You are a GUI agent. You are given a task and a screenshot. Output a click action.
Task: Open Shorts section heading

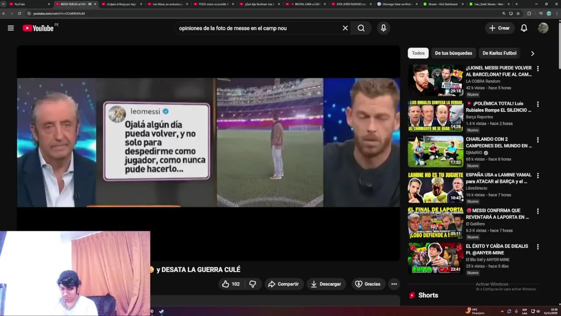click(428, 295)
